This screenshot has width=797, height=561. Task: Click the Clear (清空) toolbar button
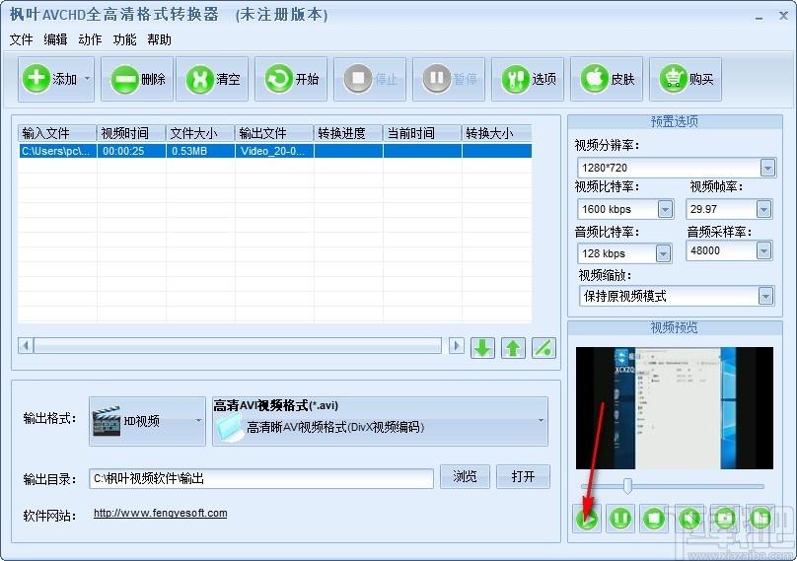pyautogui.click(x=212, y=79)
